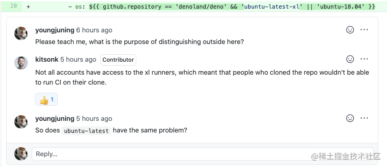Viewport: 387px width, 167px height.
Task: Open three-dot menu on 'same problem' comment
Action: tap(364, 118)
